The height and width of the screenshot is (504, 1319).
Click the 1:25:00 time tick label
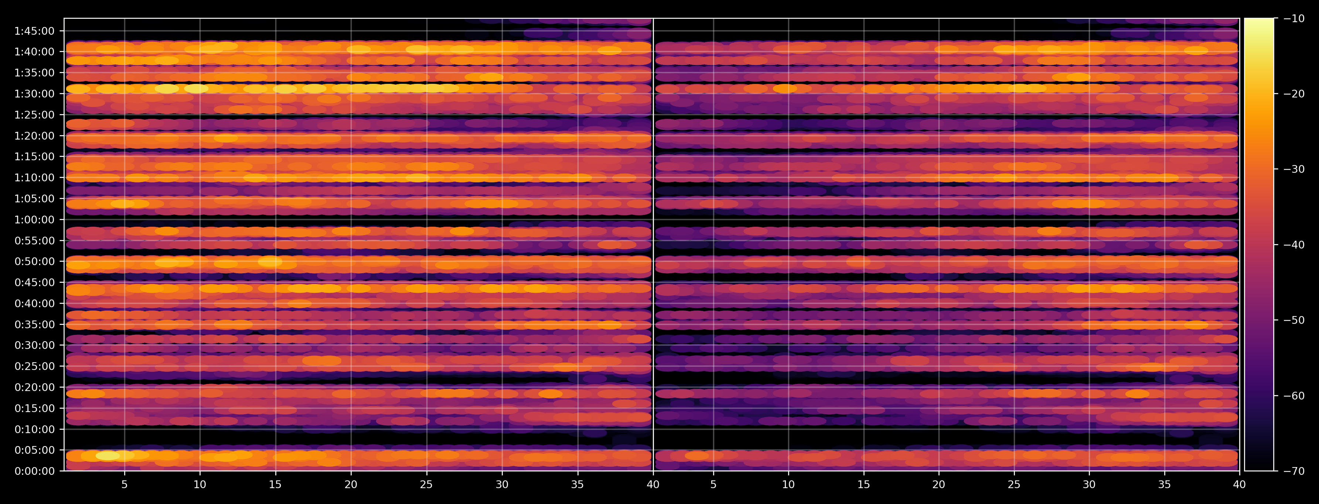click(x=34, y=114)
